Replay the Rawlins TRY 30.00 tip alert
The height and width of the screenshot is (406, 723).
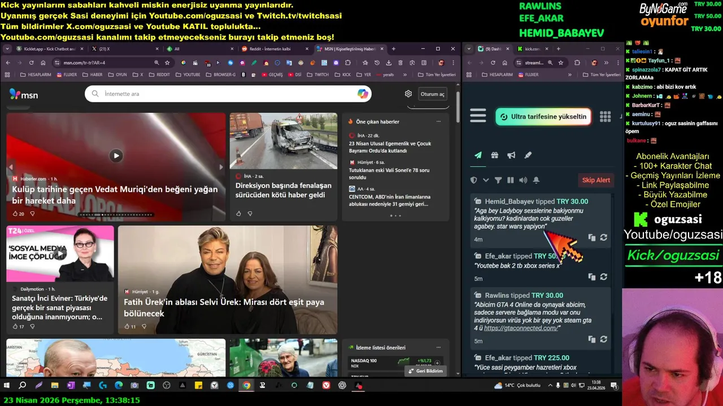[x=603, y=339]
